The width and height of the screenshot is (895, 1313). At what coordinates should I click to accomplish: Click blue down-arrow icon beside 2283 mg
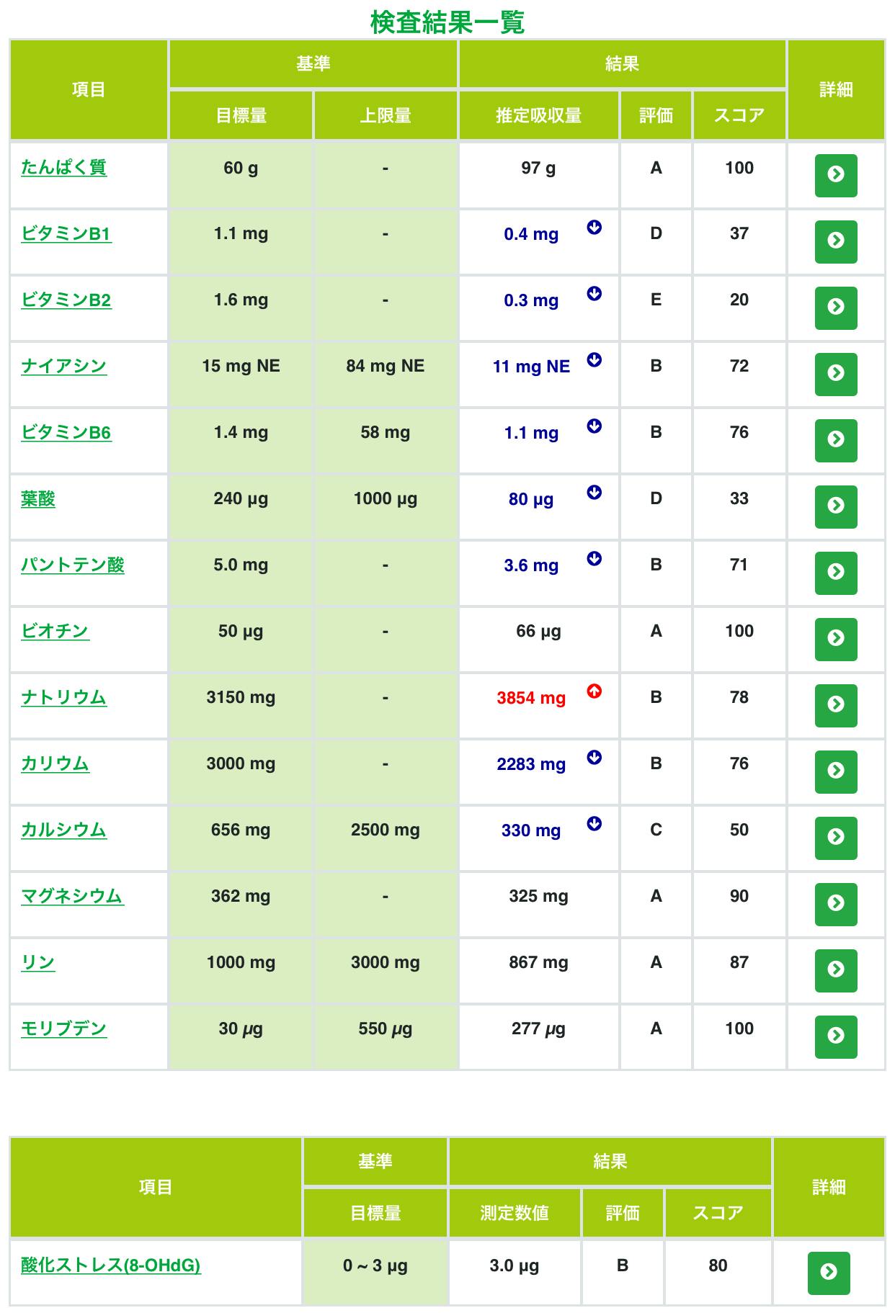[595, 758]
